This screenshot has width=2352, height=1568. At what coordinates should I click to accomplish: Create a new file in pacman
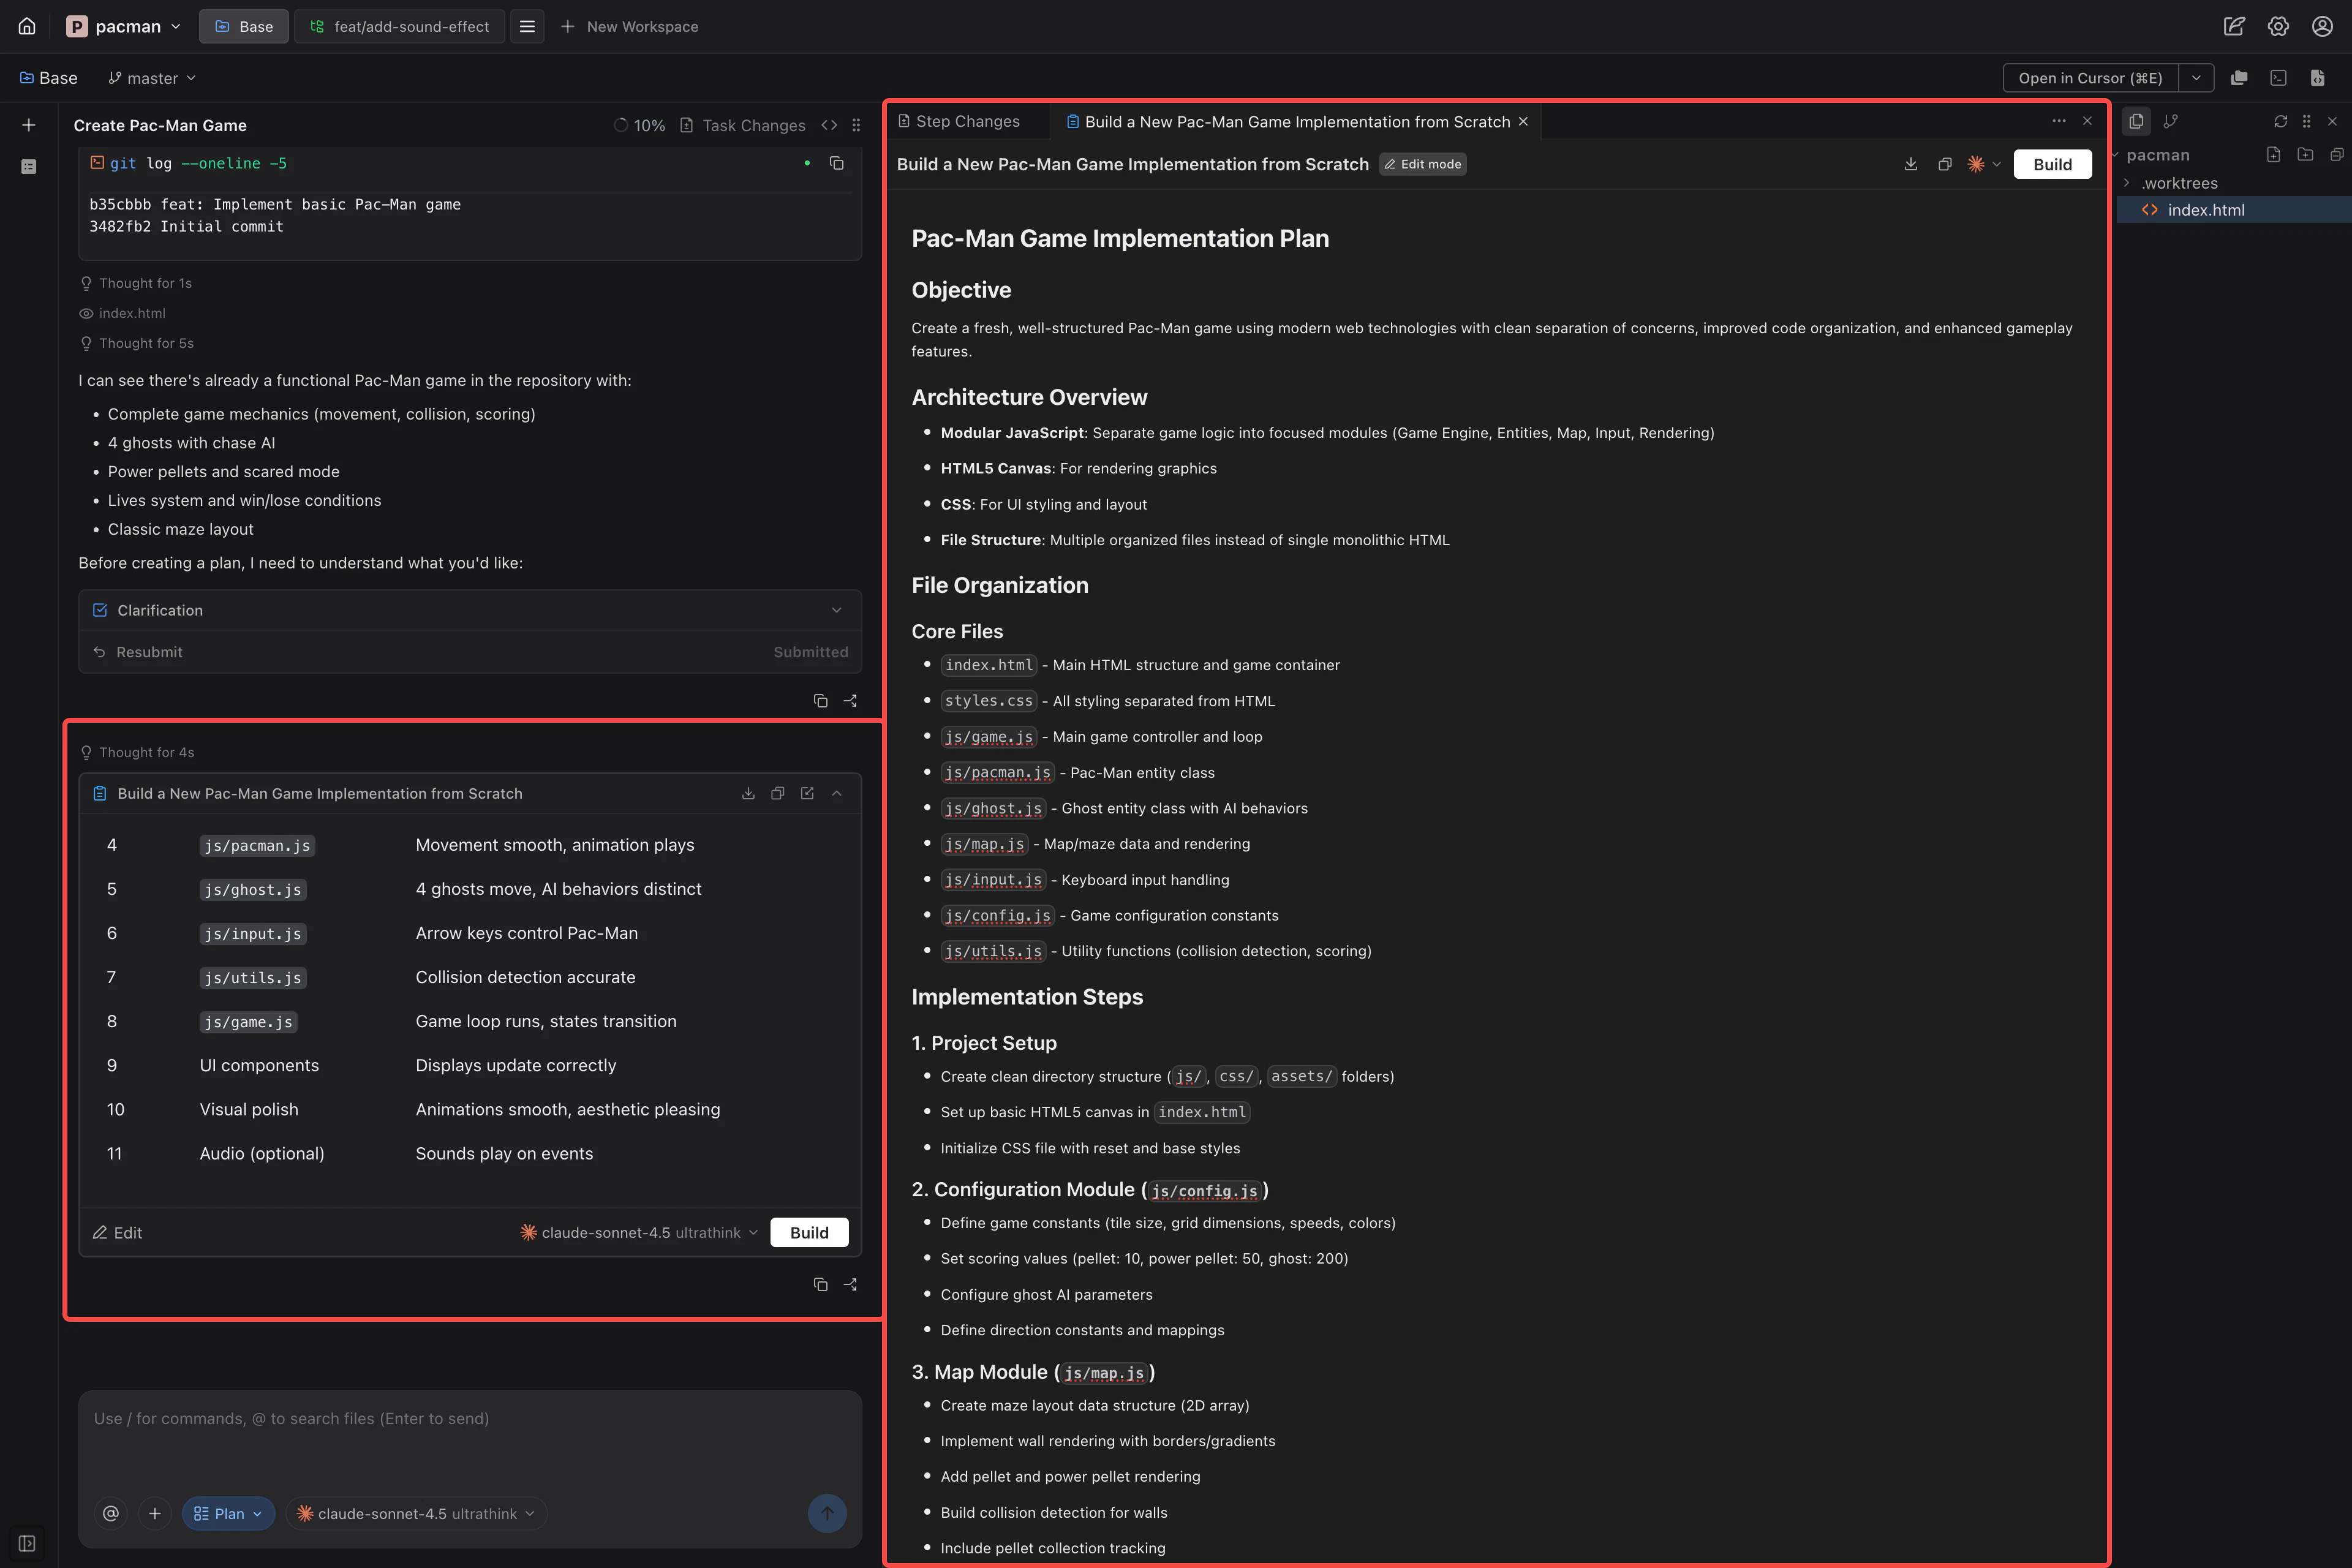[2273, 154]
